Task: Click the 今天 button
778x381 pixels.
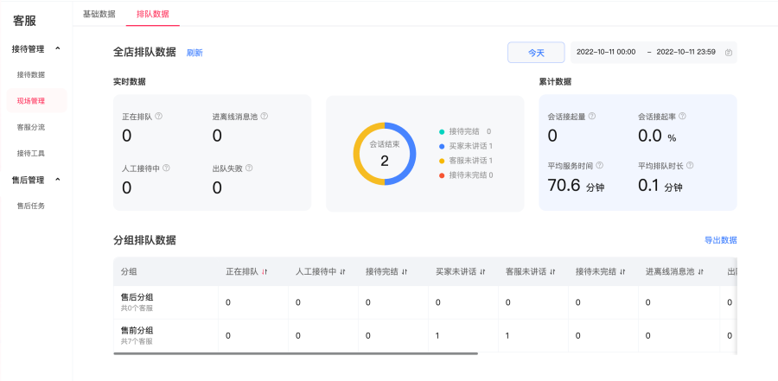Action: tap(536, 53)
